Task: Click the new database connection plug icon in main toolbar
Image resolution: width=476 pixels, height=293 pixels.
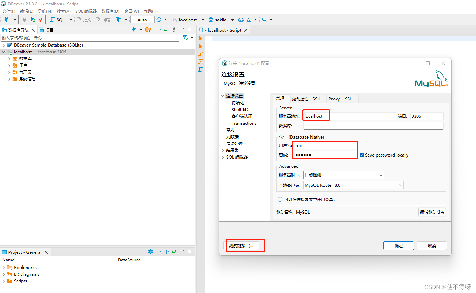Action: pos(7,20)
